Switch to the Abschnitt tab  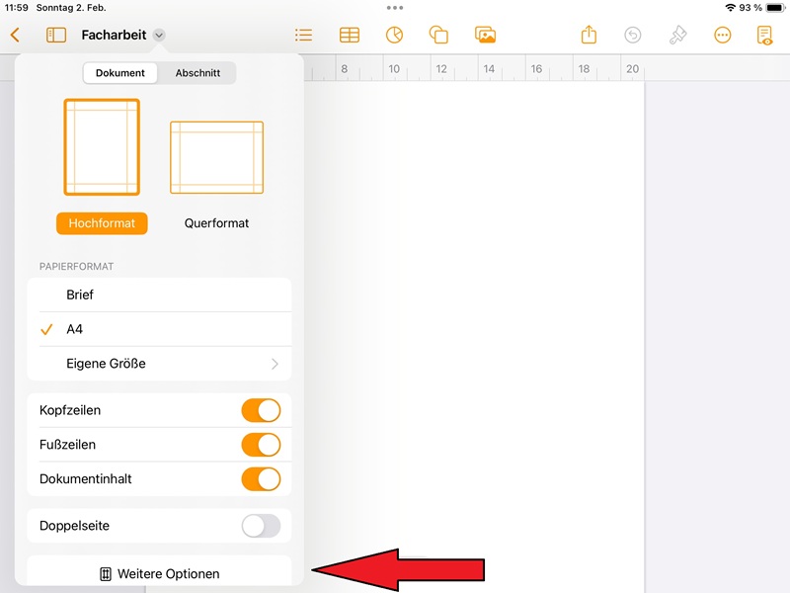[x=197, y=72]
